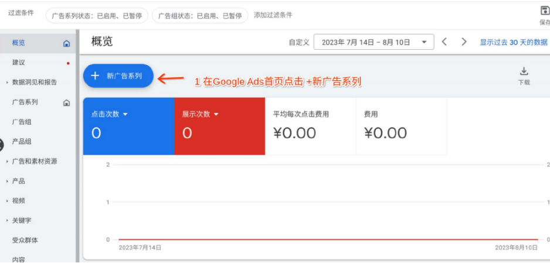Click the home icon beside 概览

pos(66,43)
